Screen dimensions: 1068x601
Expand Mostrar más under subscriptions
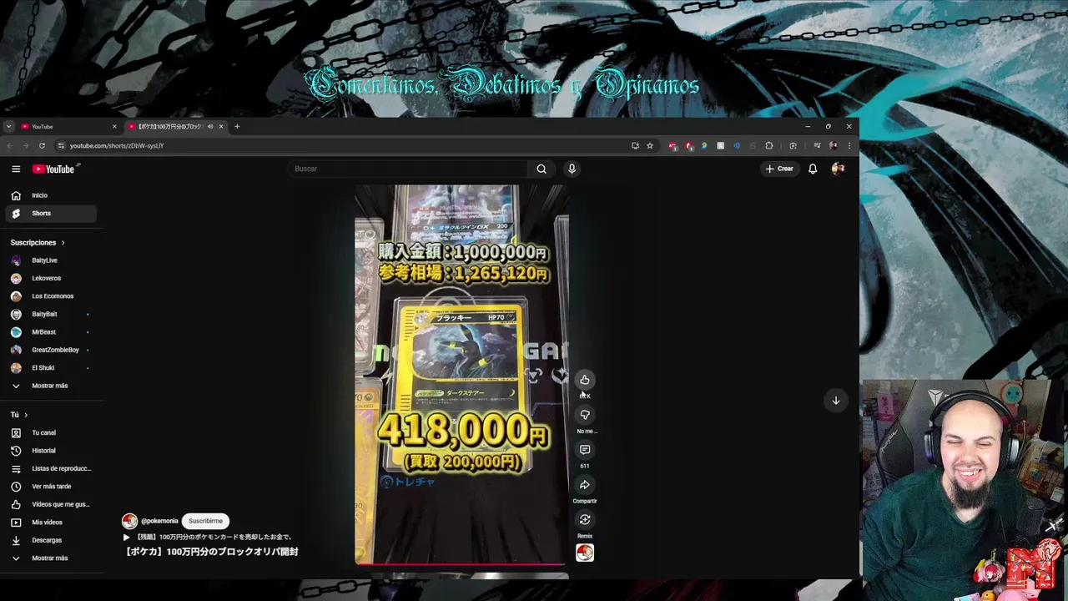[52, 386]
